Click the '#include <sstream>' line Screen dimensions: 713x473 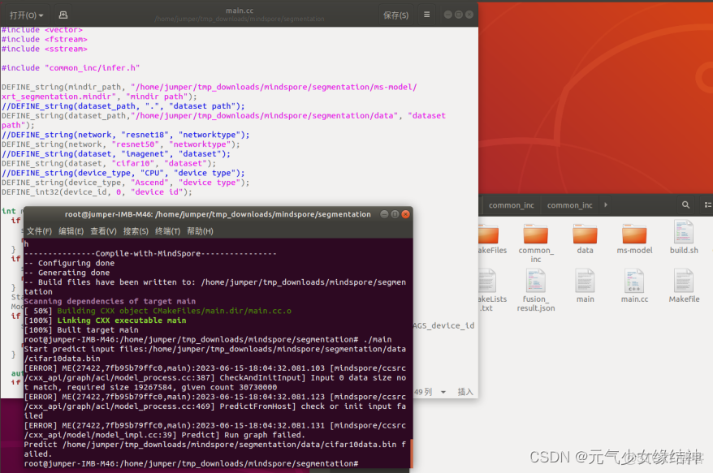pos(44,49)
